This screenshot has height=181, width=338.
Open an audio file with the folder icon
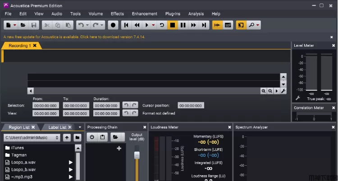[x=23, y=25]
